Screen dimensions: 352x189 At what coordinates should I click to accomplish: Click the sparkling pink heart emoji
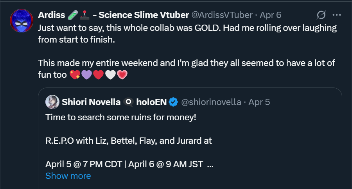(x=74, y=75)
